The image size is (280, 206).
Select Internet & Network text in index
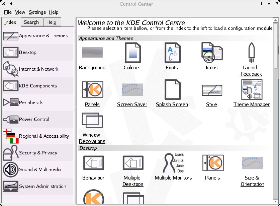[38, 69]
